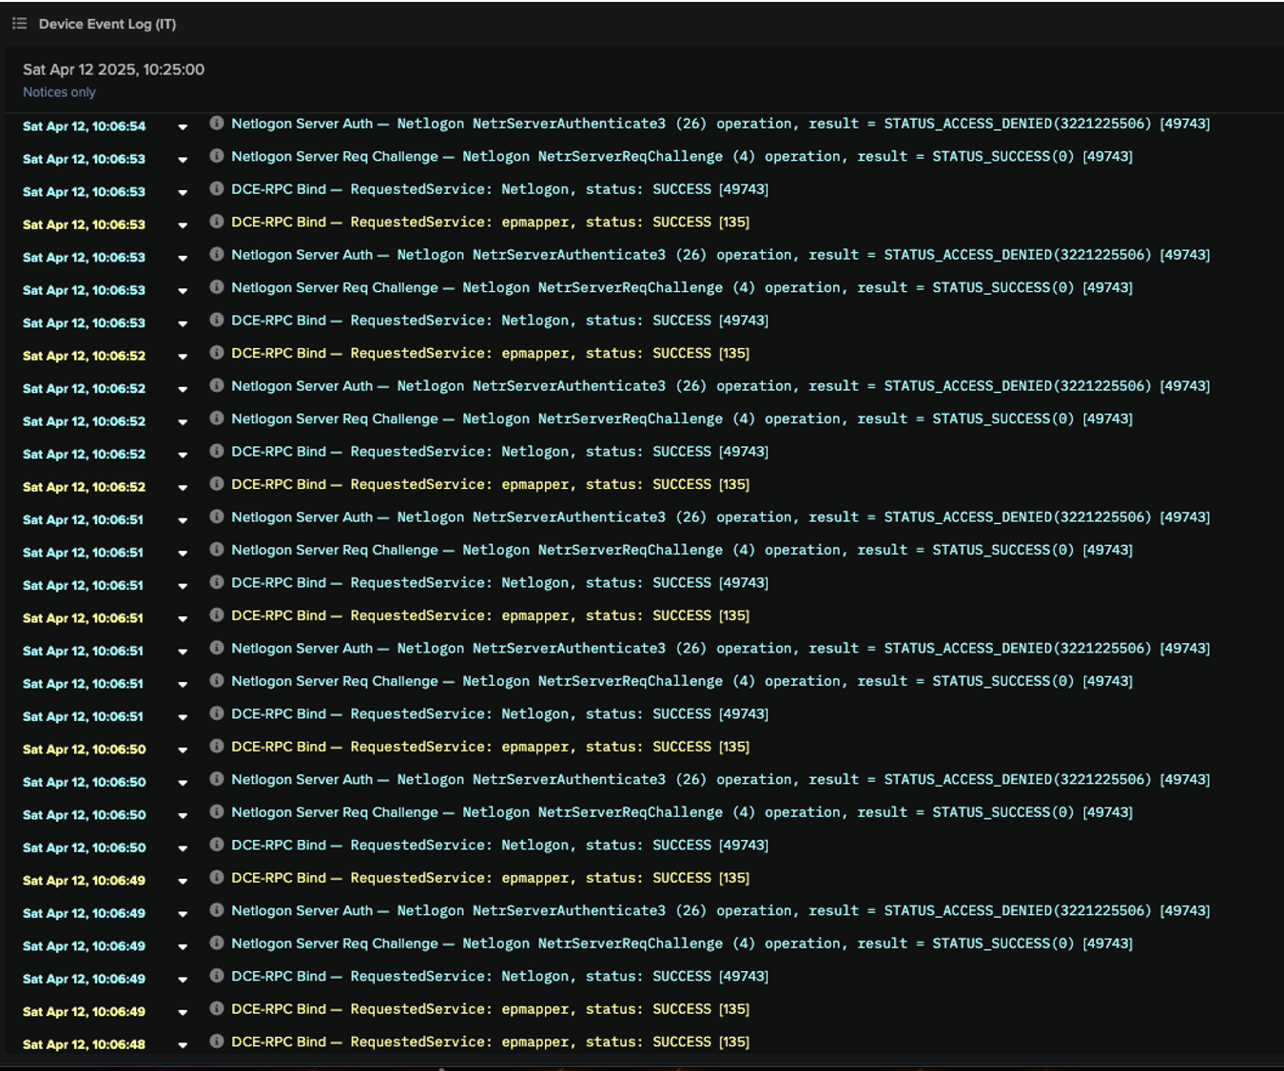Click the info icon on the 10:06:52 epmapper SUCCESS row

click(217, 352)
